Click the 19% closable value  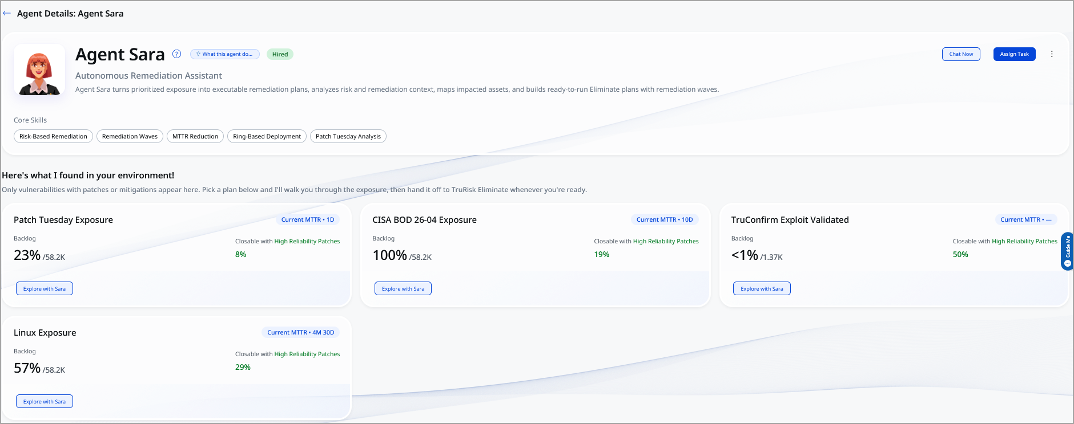pyautogui.click(x=602, y=254)
